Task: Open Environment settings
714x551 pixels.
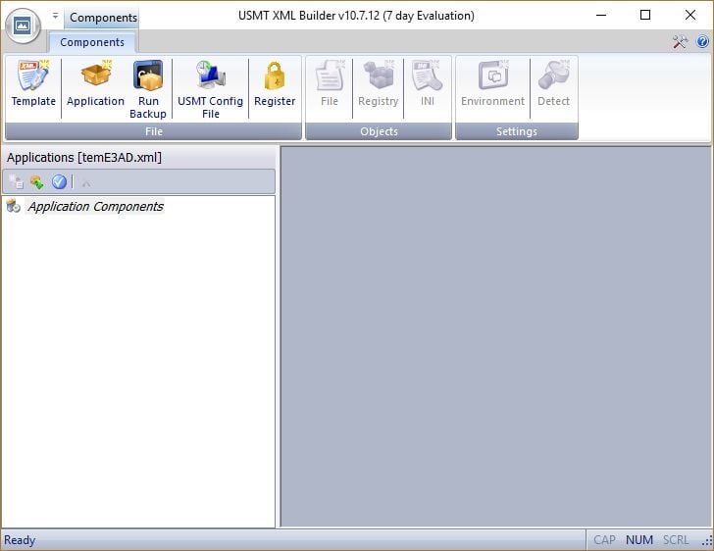Action: [x=492, y=85]
